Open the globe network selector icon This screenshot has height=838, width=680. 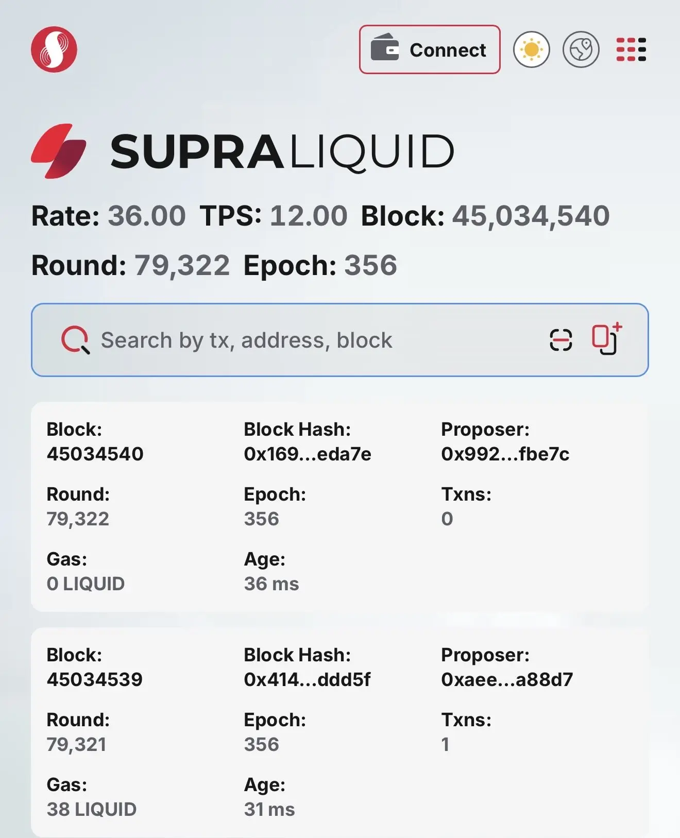point(581,50)
